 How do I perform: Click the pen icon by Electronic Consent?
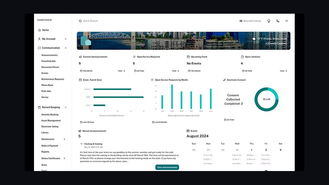[x=224, y=80]
